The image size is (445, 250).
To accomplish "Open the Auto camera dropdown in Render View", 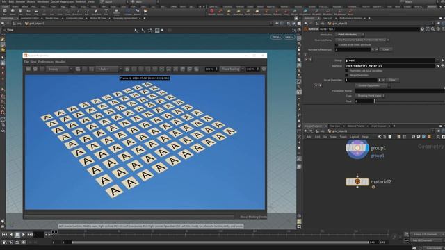I will [x=109, y=69].
